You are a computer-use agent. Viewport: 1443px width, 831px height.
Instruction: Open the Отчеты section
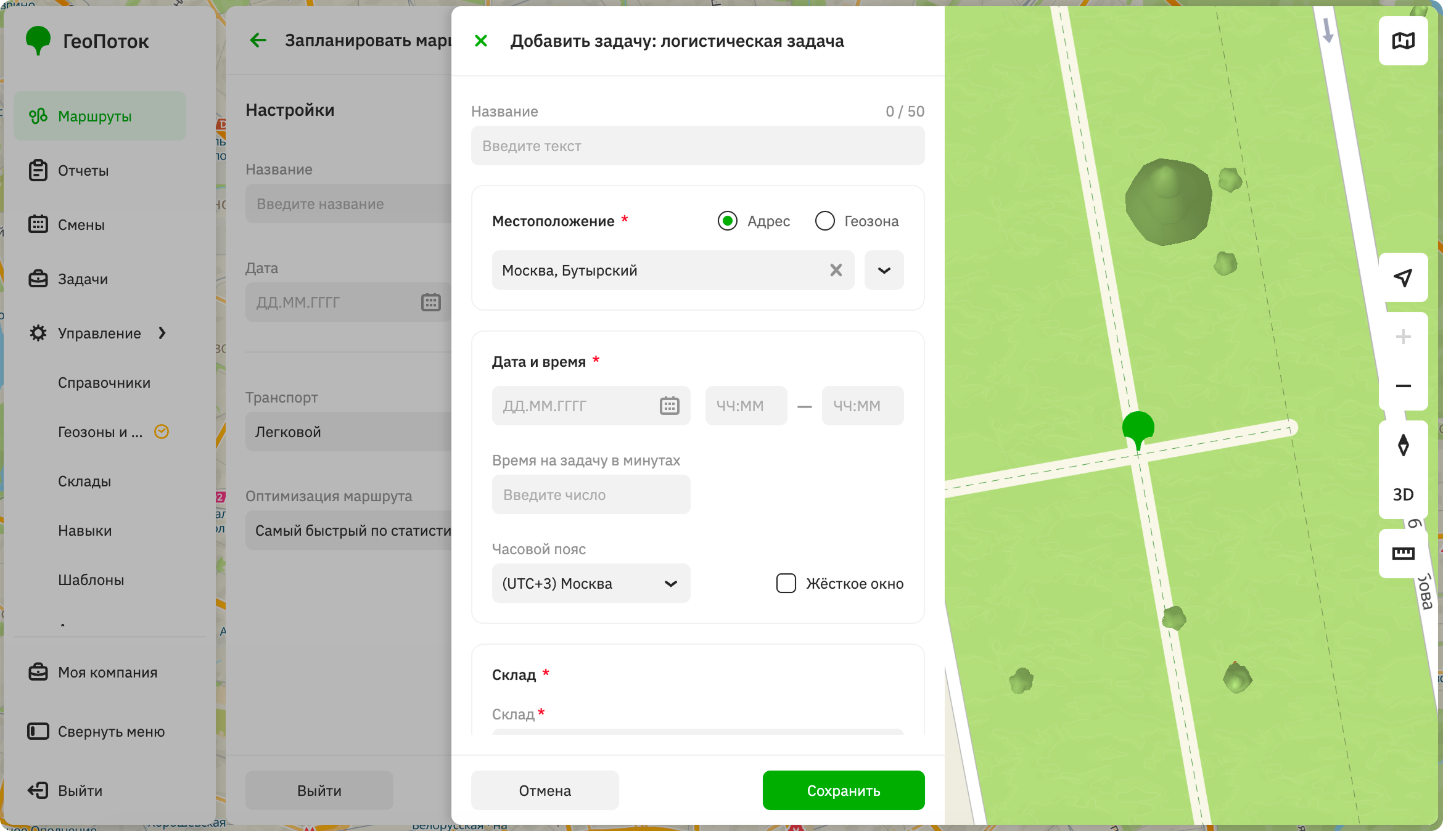click(x=83, y=171)
